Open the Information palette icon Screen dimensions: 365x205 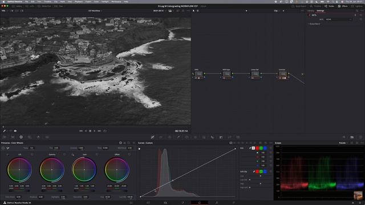point(360,137)
